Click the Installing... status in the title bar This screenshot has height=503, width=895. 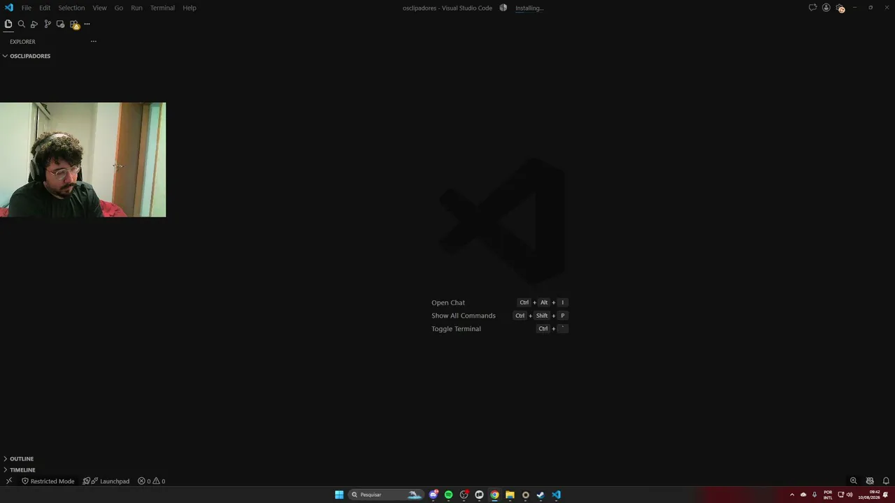tap(529, 8)
